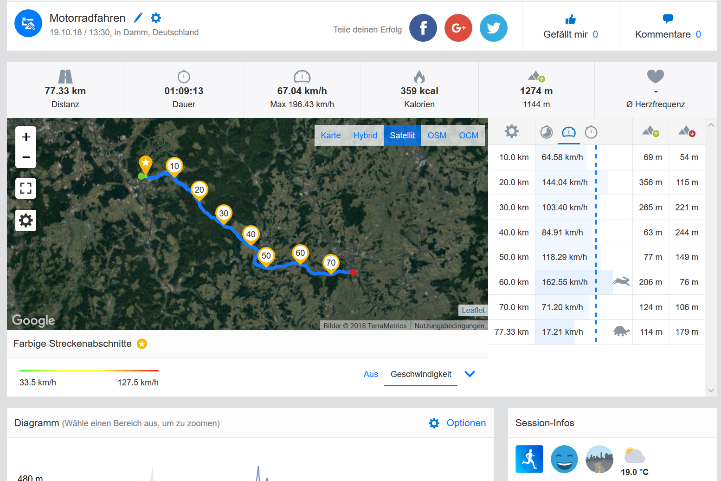
Task: Open activity settings gear next to title
Action: tap(156, 18)
